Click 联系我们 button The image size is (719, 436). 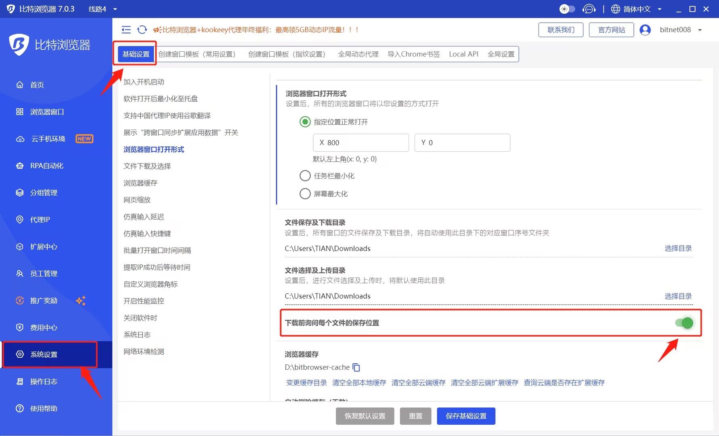coord(561,30)
